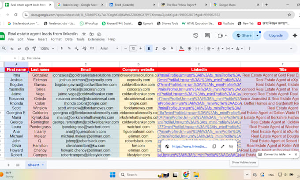Open the zoom 100% dropdown
This screenshot has height=180, width=300.
click(x=47, y=49)
